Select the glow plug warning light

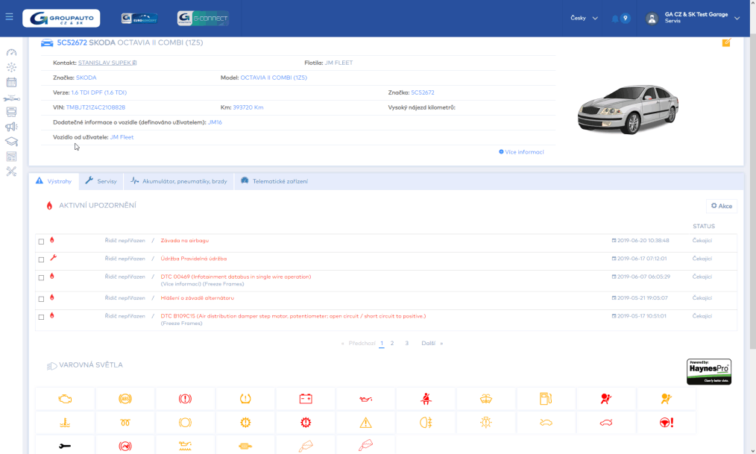[x=125, y=423]
